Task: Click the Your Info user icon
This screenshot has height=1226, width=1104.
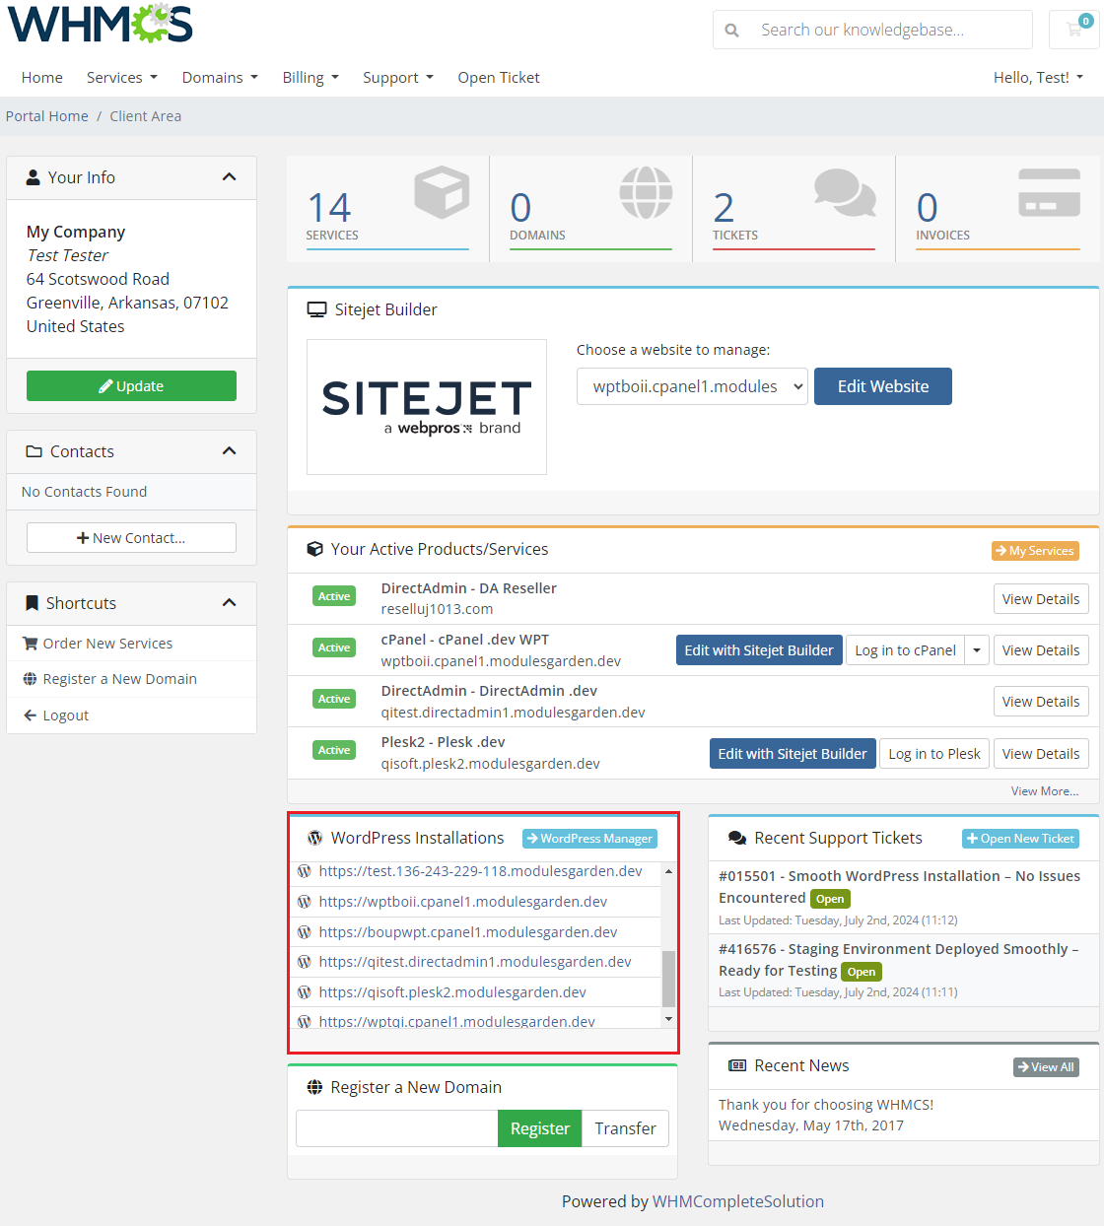Action: [x=33, y=177]
